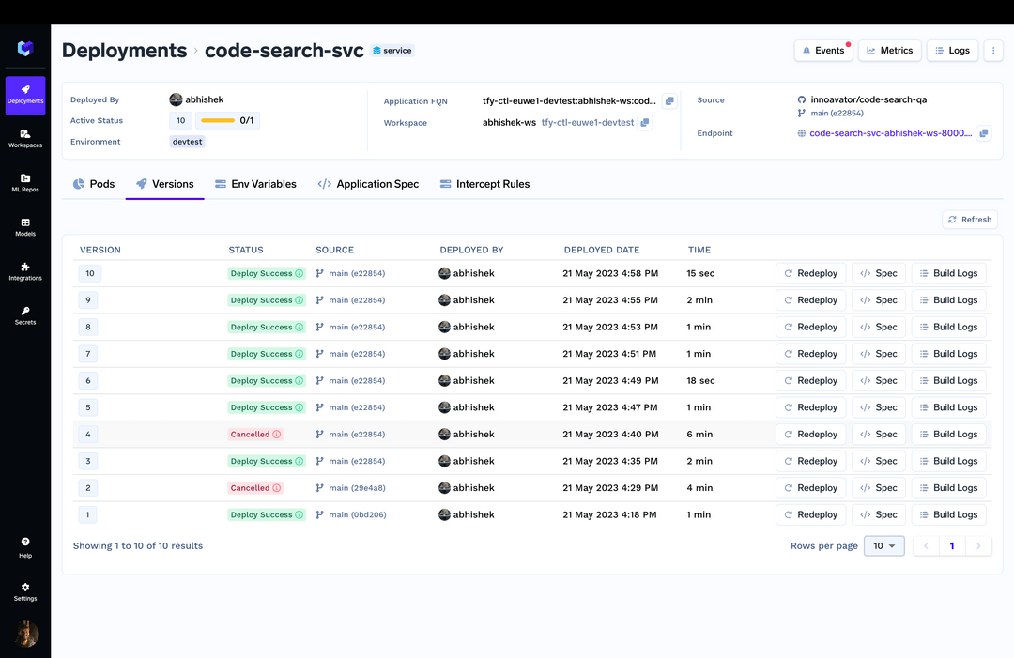Open Workspaces from the sidebar

tap(25, 139)
